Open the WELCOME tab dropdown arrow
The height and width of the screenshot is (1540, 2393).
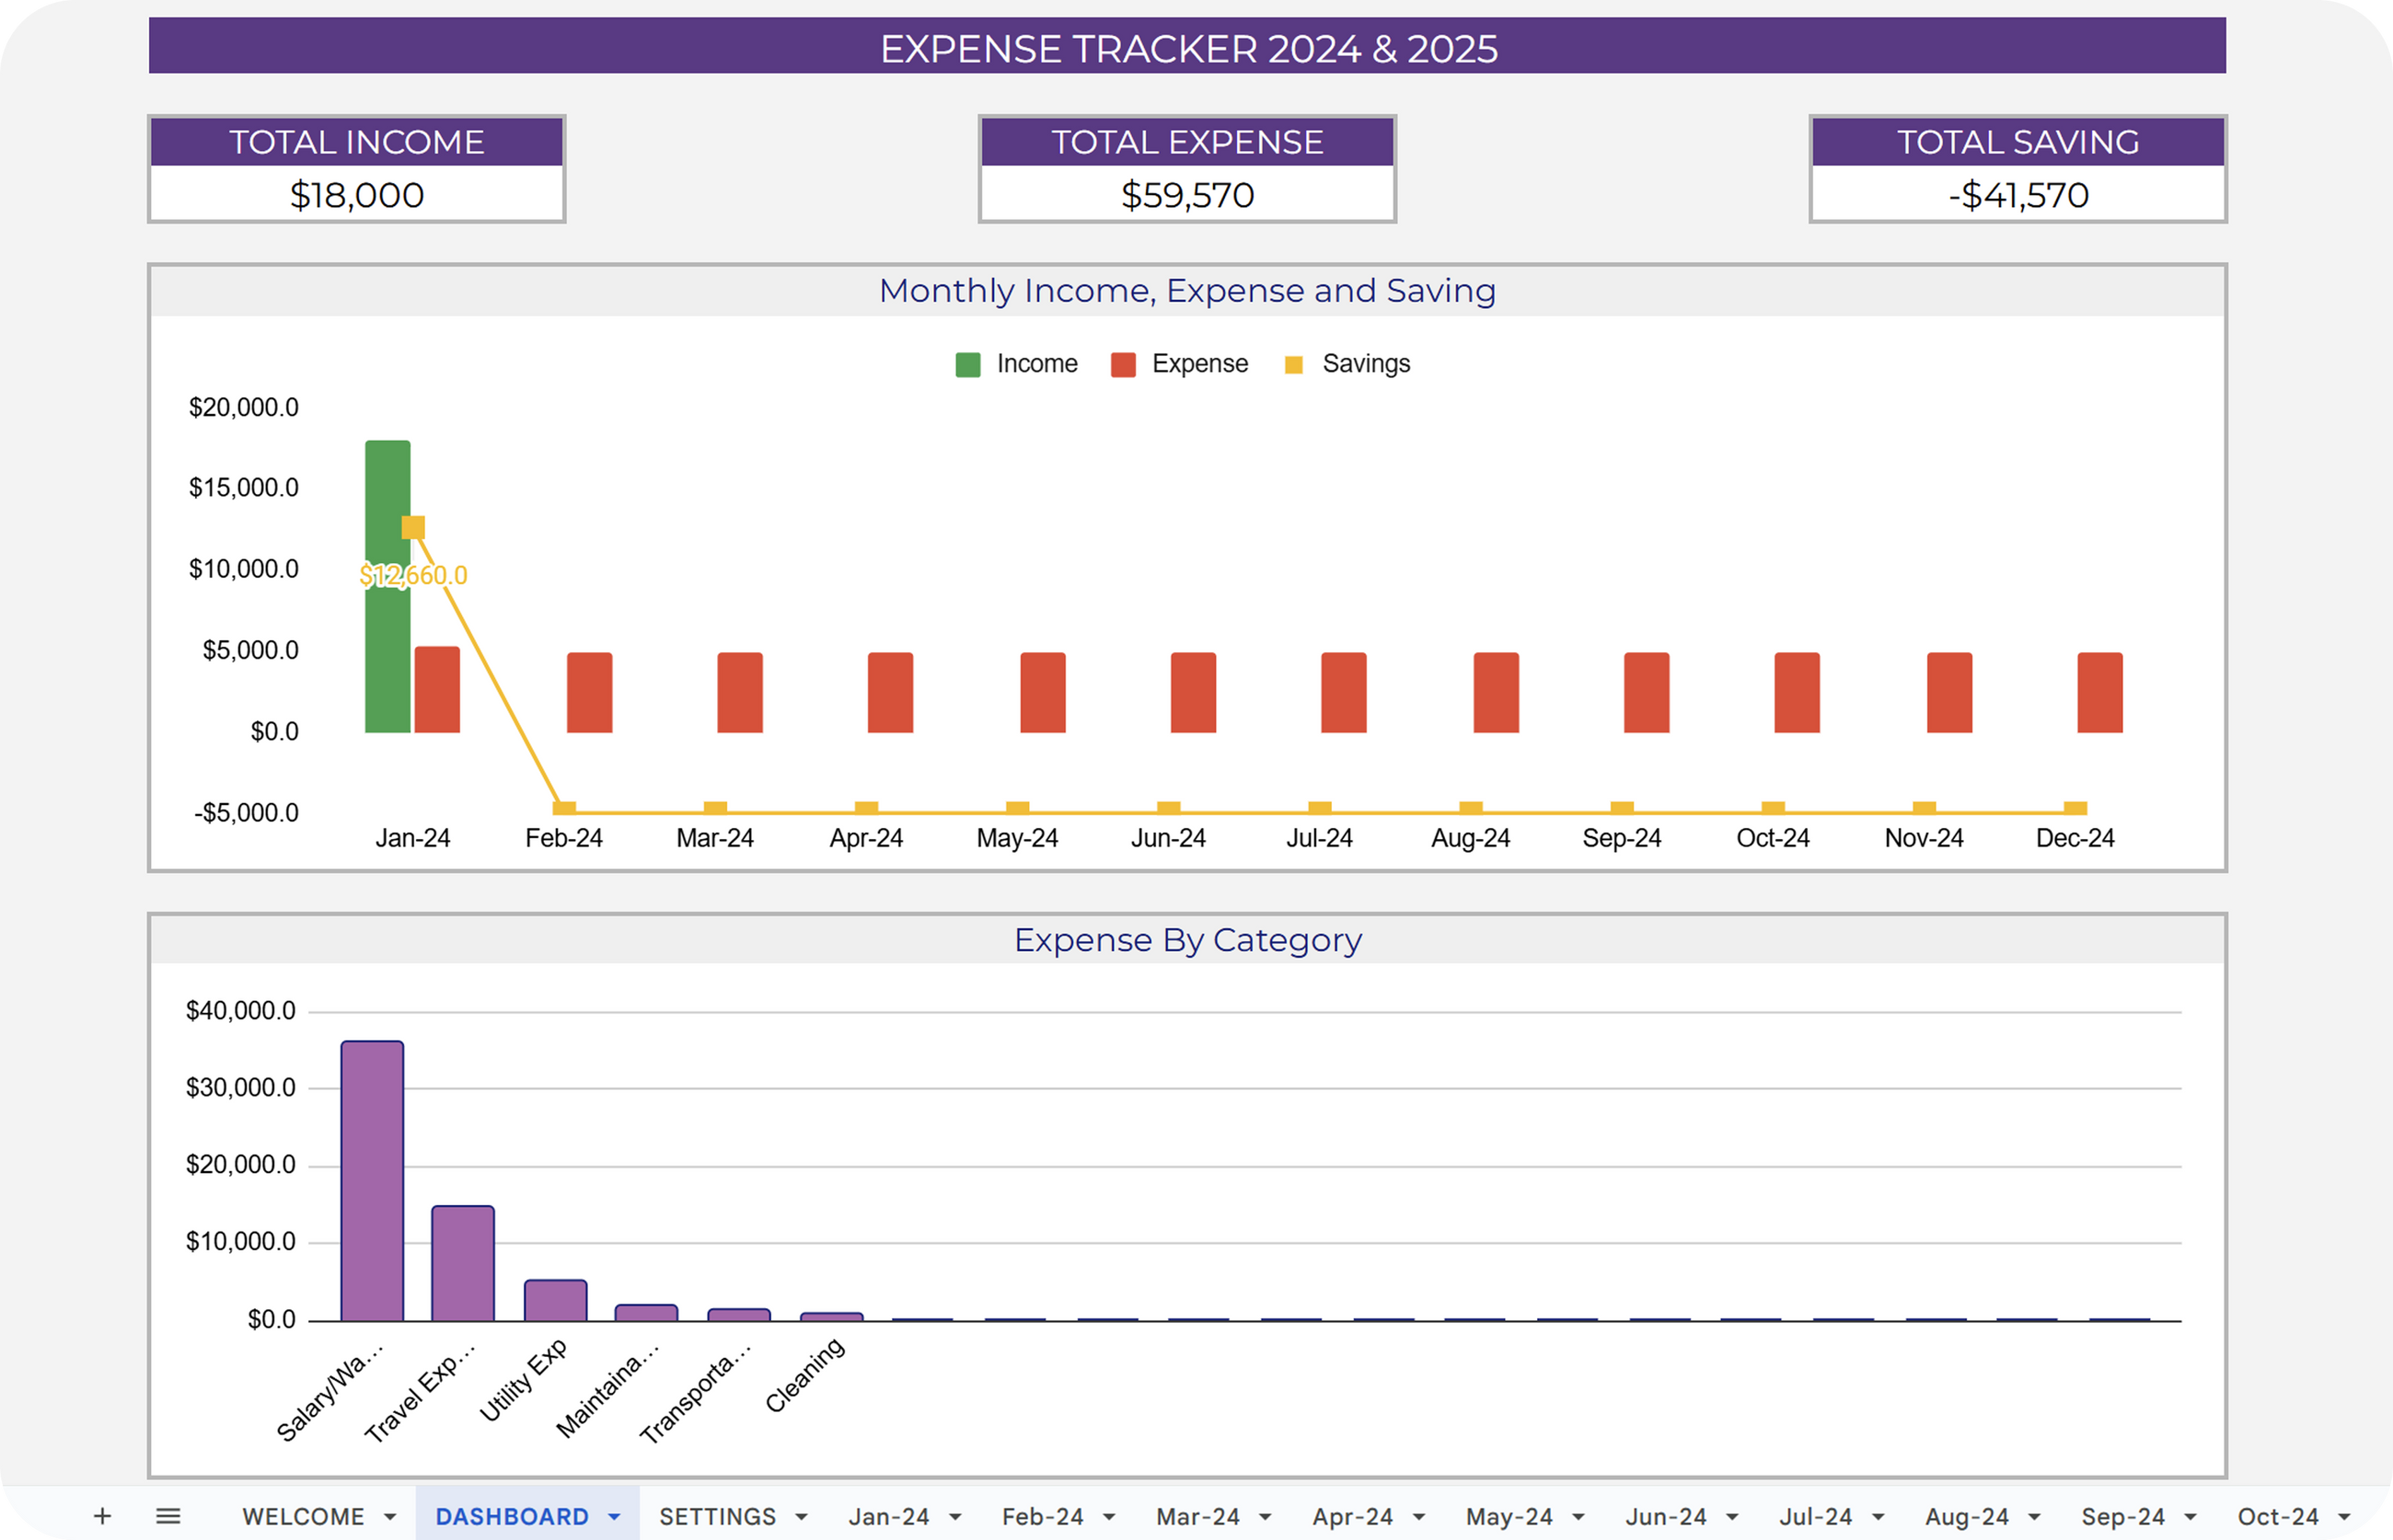click(390, 1517)
